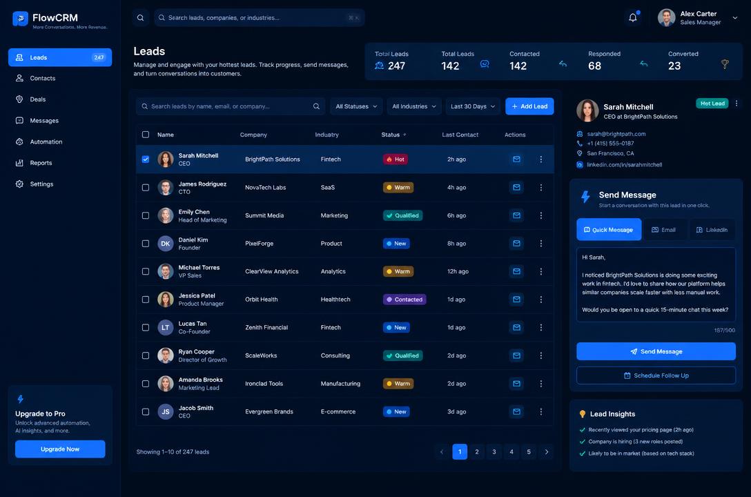The width and height of the screenshot is (751, 497).
Task: Open three-dot menu for Emily Chen row
Action: coord(540,215)
